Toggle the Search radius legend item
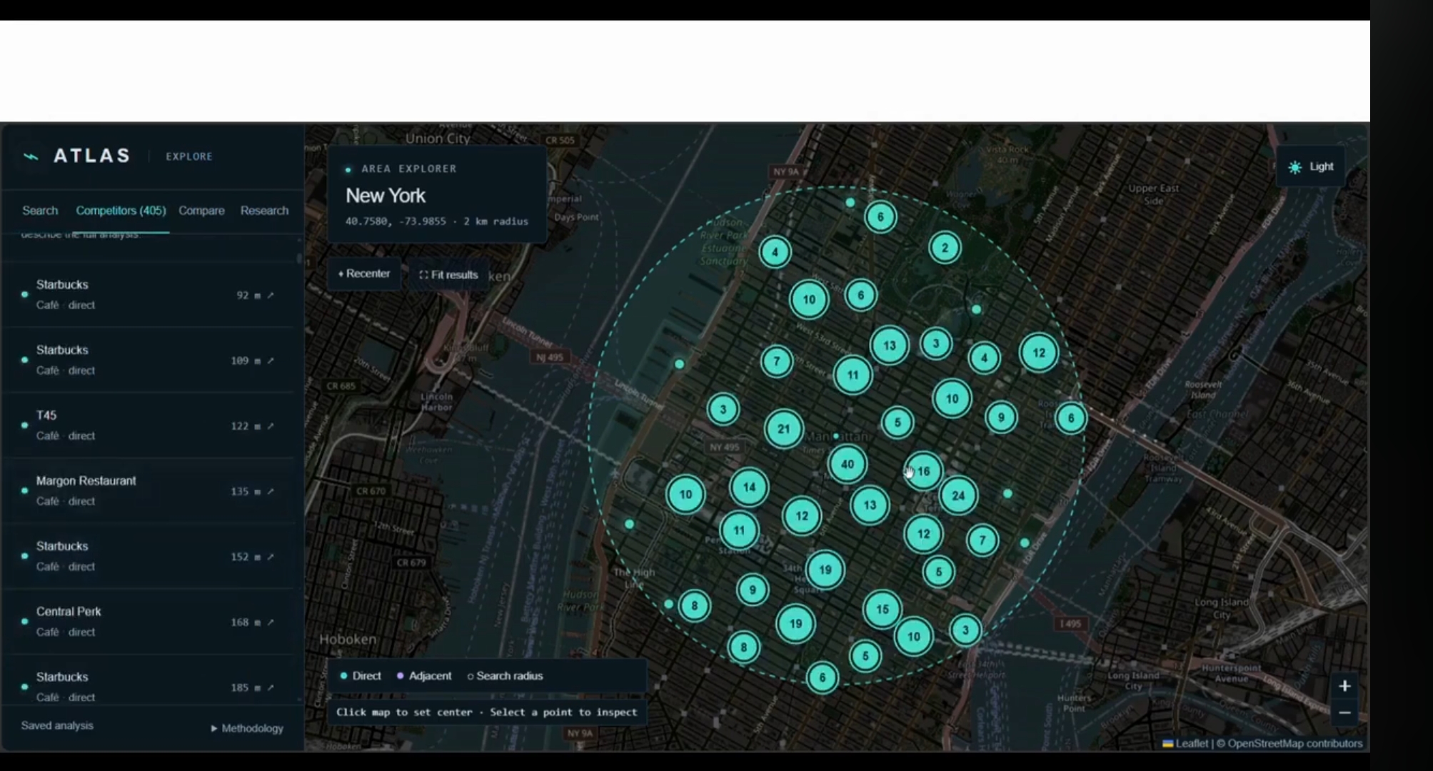The image size is (1433, 771). 505,676
